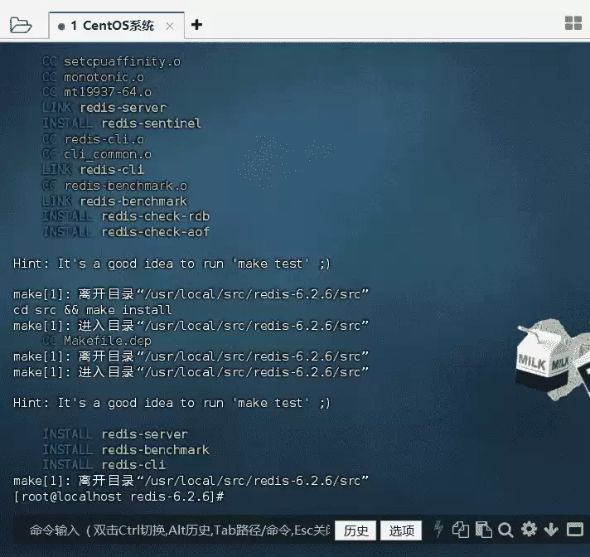The width and height of the screenshot is (590, 557).
Task: Open the 选项 options button
Action: (x=401, y=530)
